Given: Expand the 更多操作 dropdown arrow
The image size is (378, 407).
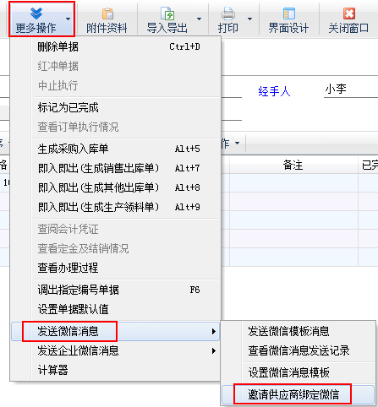Looking at the screenshot, I should (x=68, y=19).
